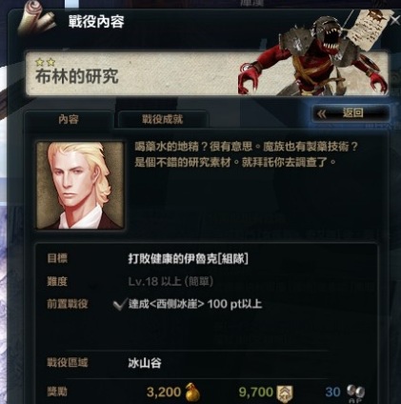The width and height of the screenshot is (401, 404).
Task: Click the 9,700 experience reward amount
Action: tap(256, 393)
